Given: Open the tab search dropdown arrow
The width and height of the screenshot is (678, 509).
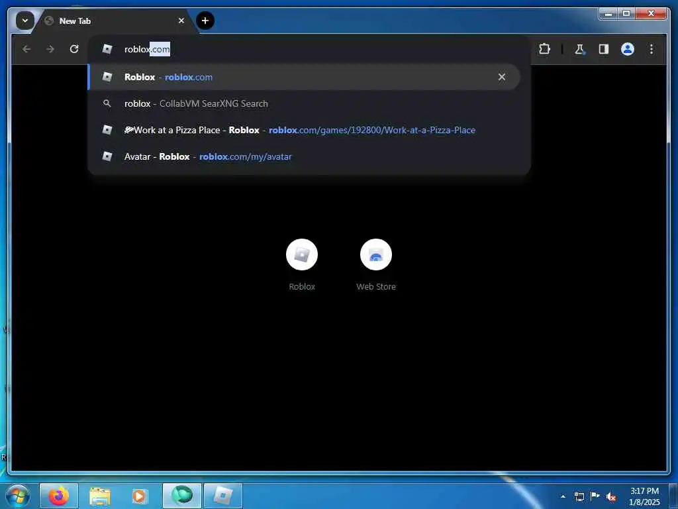Looking at the screenshot, I should (25, 21).
